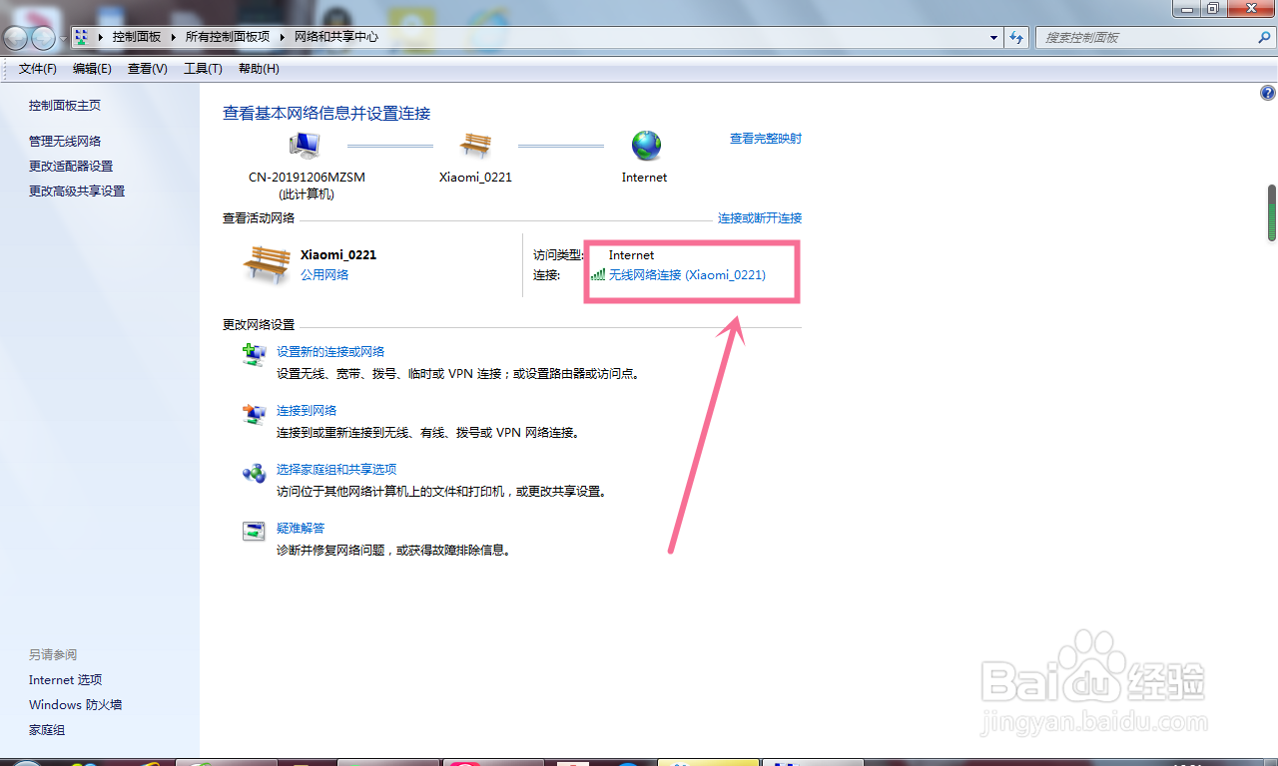1278x766 pixels.
Task: Click the magnifier icon in the search box
Action: coord(1264,37)
